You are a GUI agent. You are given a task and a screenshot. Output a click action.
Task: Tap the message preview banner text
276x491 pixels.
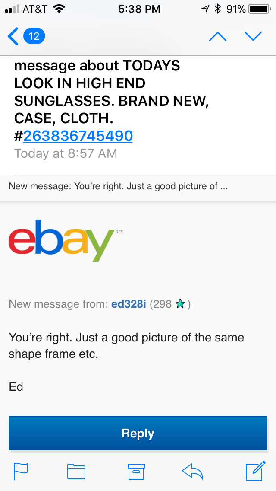[x=118, y=187]
